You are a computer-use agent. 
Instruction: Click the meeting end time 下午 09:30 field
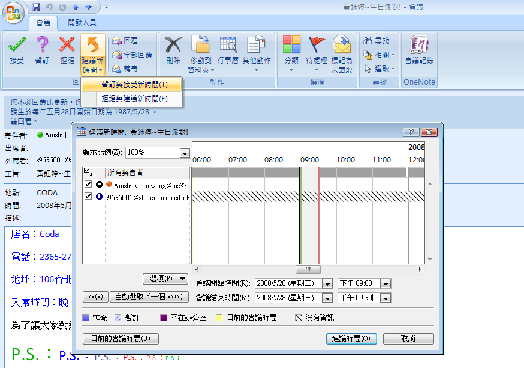(359, 298)
